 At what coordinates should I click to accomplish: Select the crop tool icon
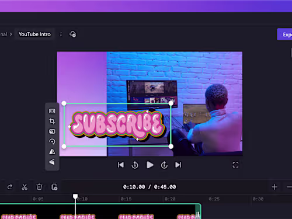pos(52,121)
